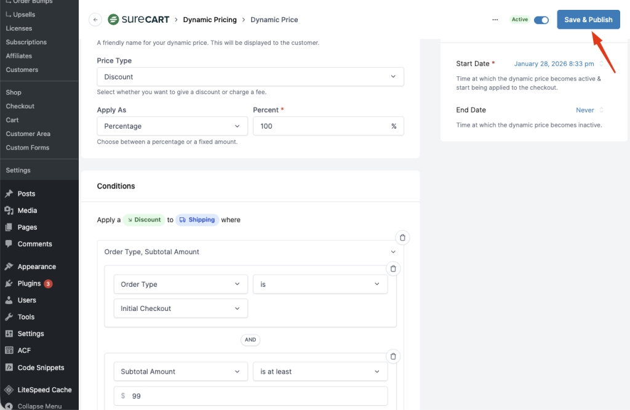The height and width of the screenshot is (410, 630).
Task: Click the Percent input field
Action: [329, 126]
